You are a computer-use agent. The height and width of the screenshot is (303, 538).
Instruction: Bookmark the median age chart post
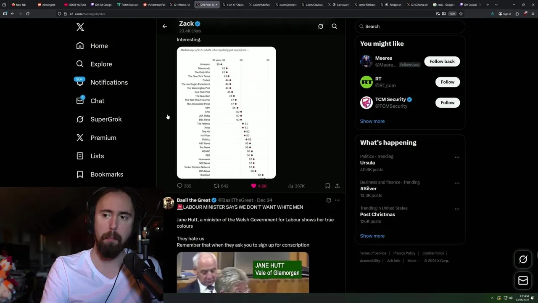click(327, 186)
